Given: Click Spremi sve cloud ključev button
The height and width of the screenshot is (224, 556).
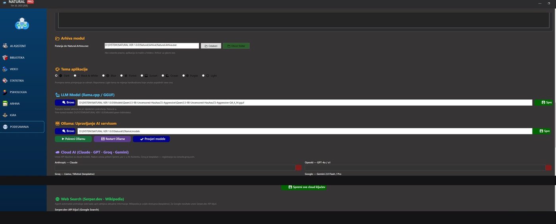Looking at the screenshot, I should (x=304, y=187).
